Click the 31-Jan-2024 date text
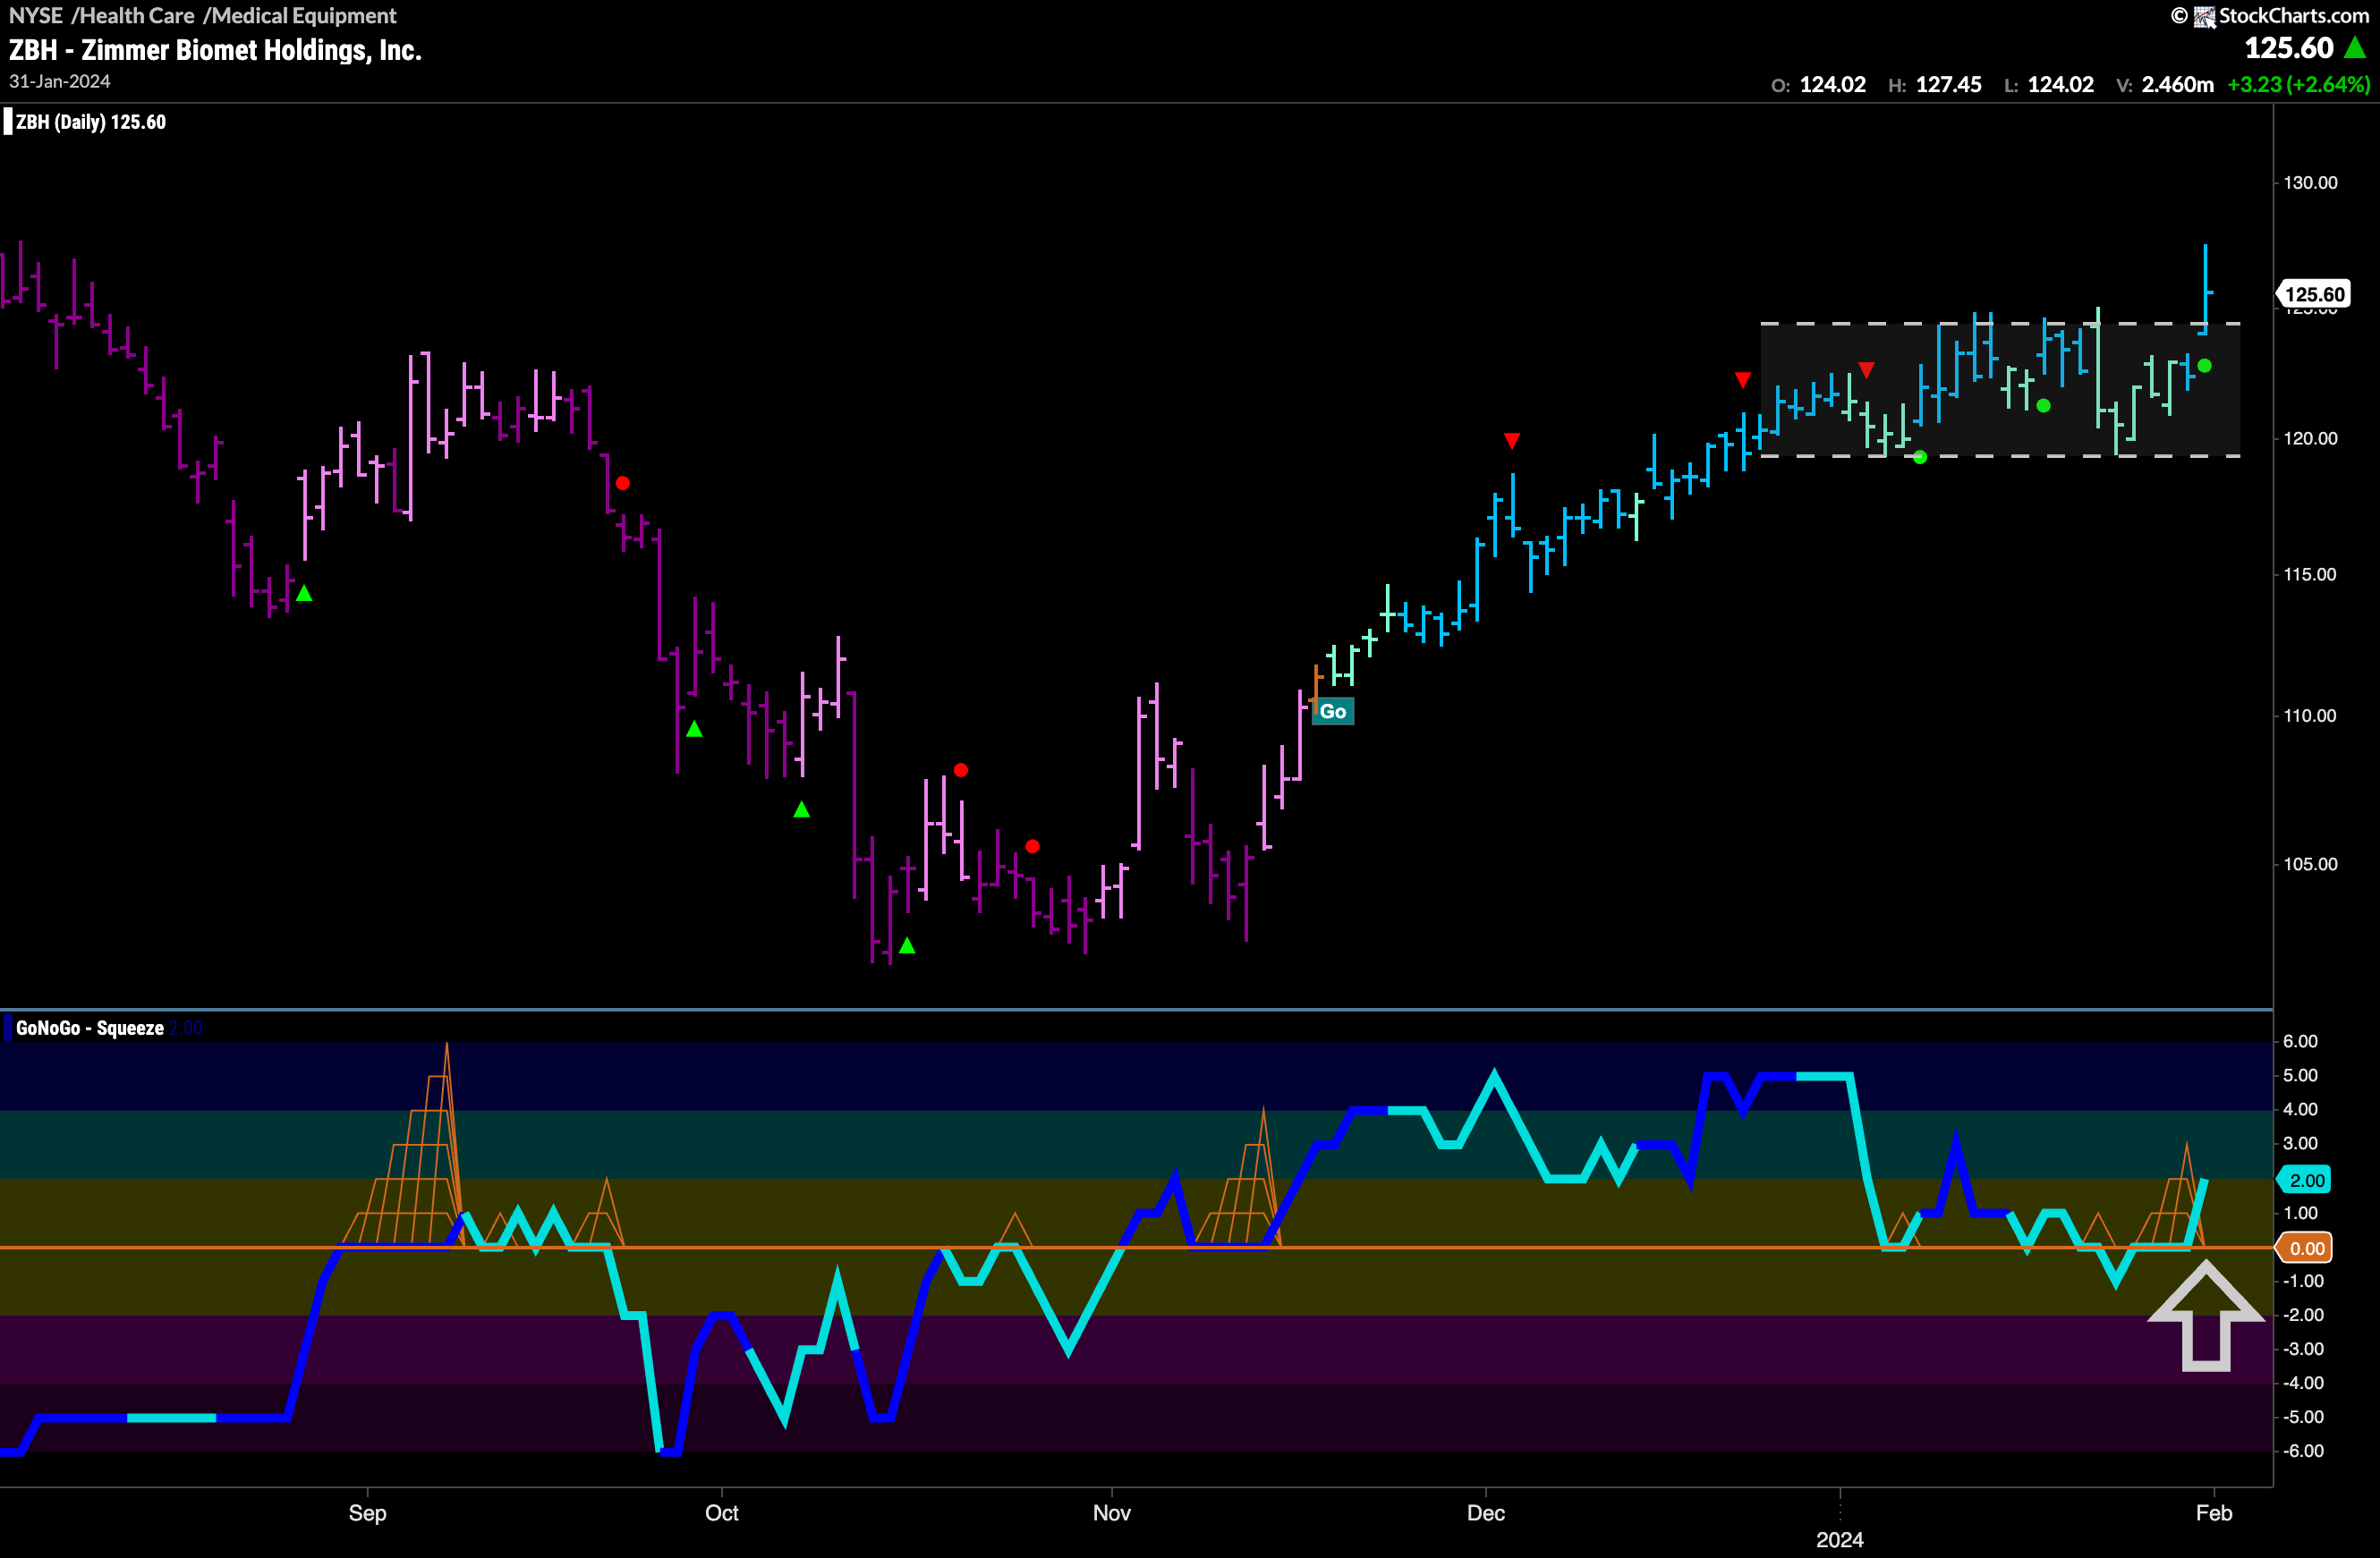The width and height of the screenshot is (2380, 1558). [60, 82]
